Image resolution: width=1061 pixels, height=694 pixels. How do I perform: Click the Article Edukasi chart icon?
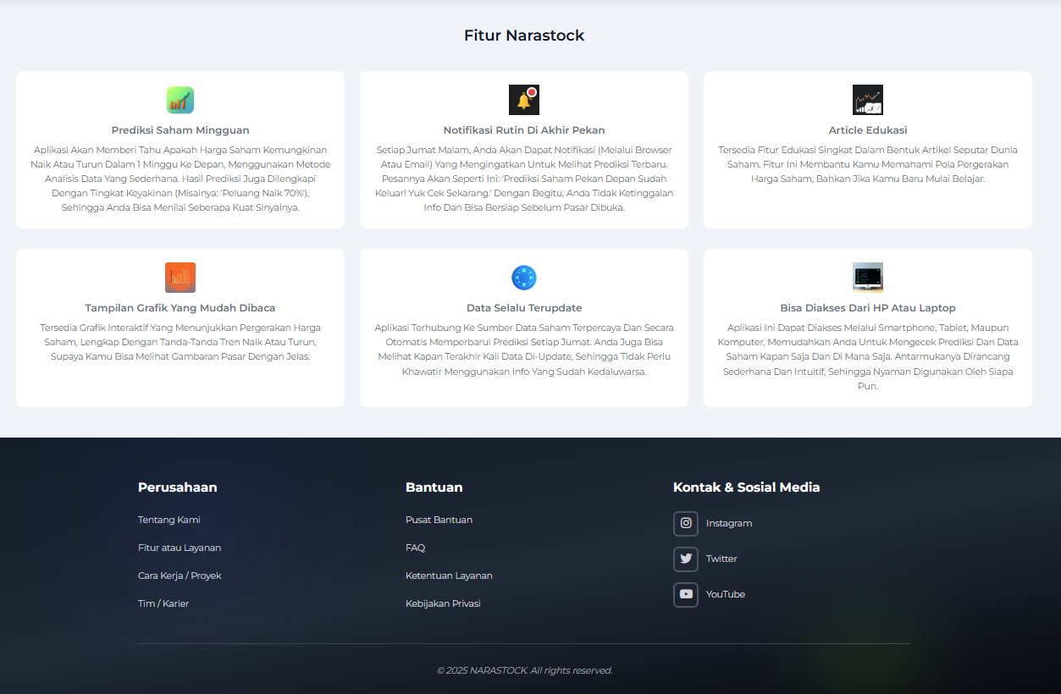click(867, 99)
